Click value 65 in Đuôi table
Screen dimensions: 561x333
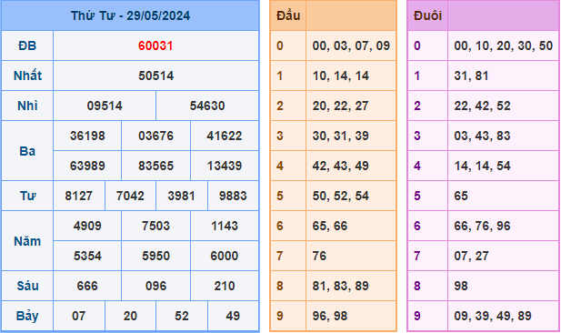click(x=461, y=196)
